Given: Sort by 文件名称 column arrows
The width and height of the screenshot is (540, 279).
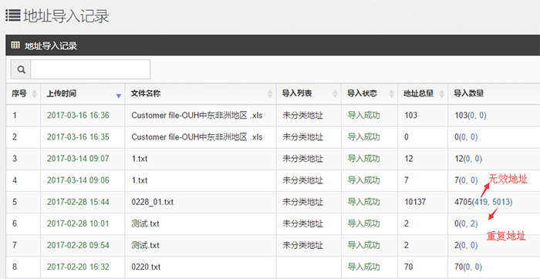Looking at the screenshot, I should click(x=270, y=93).
